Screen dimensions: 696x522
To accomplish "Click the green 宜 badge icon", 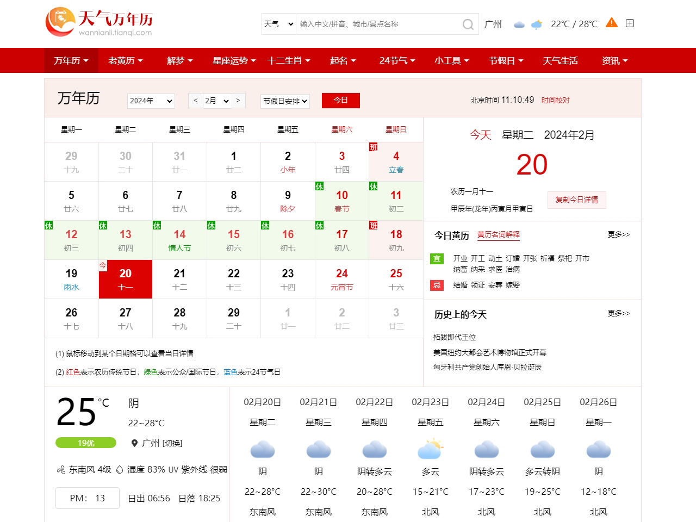I will (x=437, y=259).
